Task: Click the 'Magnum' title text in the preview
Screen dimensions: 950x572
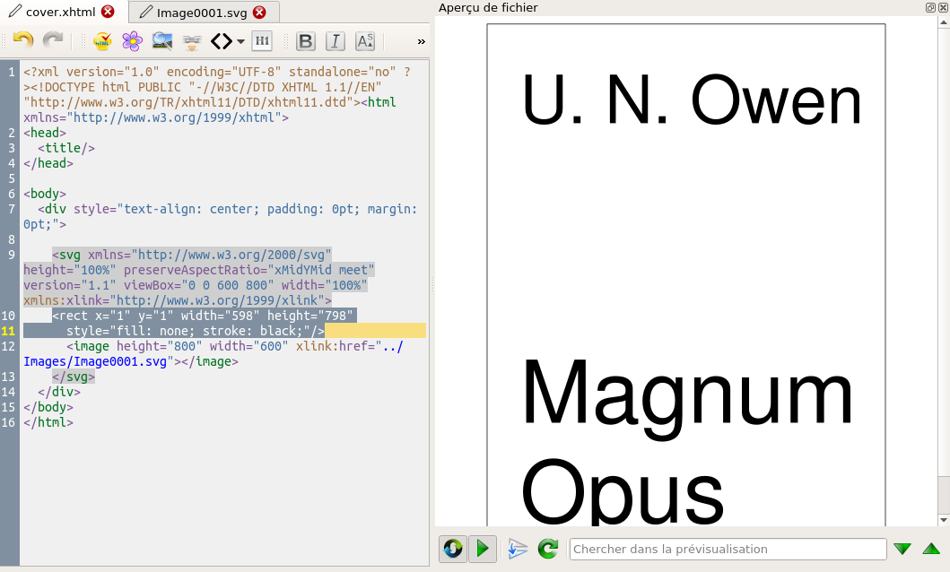Action: (x=687, y=398)
